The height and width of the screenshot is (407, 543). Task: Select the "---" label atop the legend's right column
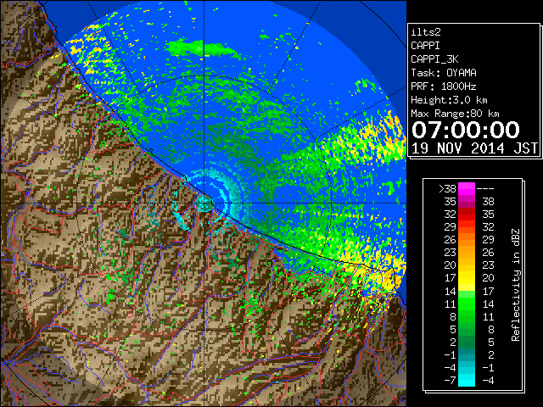485,189
